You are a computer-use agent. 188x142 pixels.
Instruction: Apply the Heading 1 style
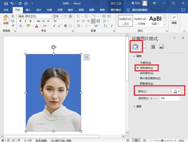pos(155,21)
